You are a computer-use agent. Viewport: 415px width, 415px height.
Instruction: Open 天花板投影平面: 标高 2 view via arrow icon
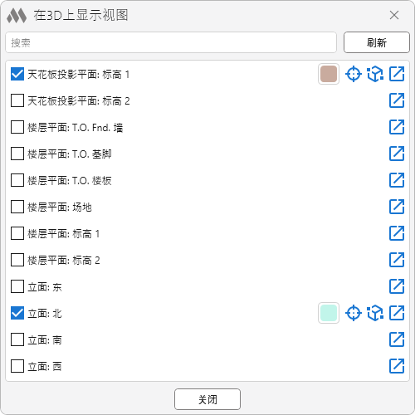point(397,100)
